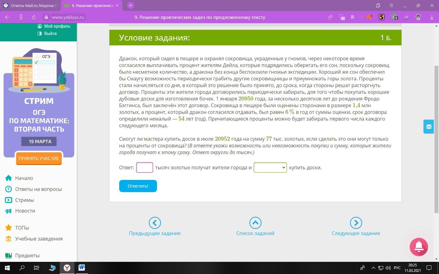This screenshot has width=439, height=274.
Task: Open the browser bookmark icon
Action: [352, 17]
